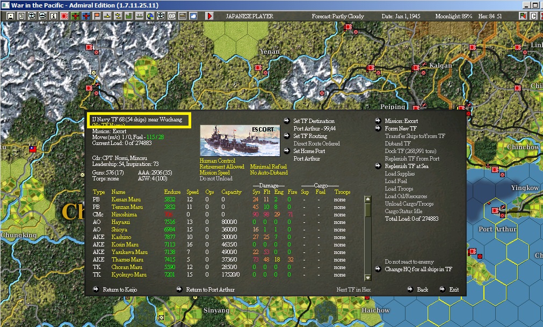This screenshot has width=543, height=327.
Task: Toggle Retirement Allowed setting
Action: coord(222,166)
